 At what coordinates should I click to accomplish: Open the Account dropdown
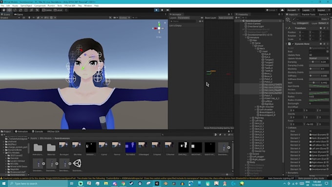293,10
